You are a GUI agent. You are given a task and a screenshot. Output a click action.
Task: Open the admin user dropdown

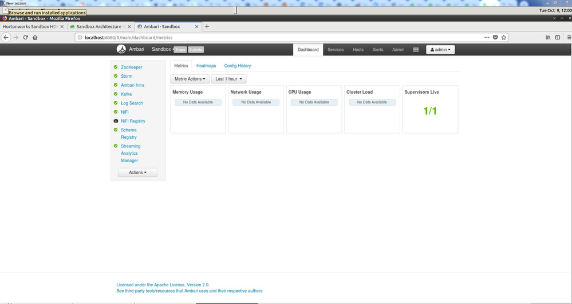point(440,50)
